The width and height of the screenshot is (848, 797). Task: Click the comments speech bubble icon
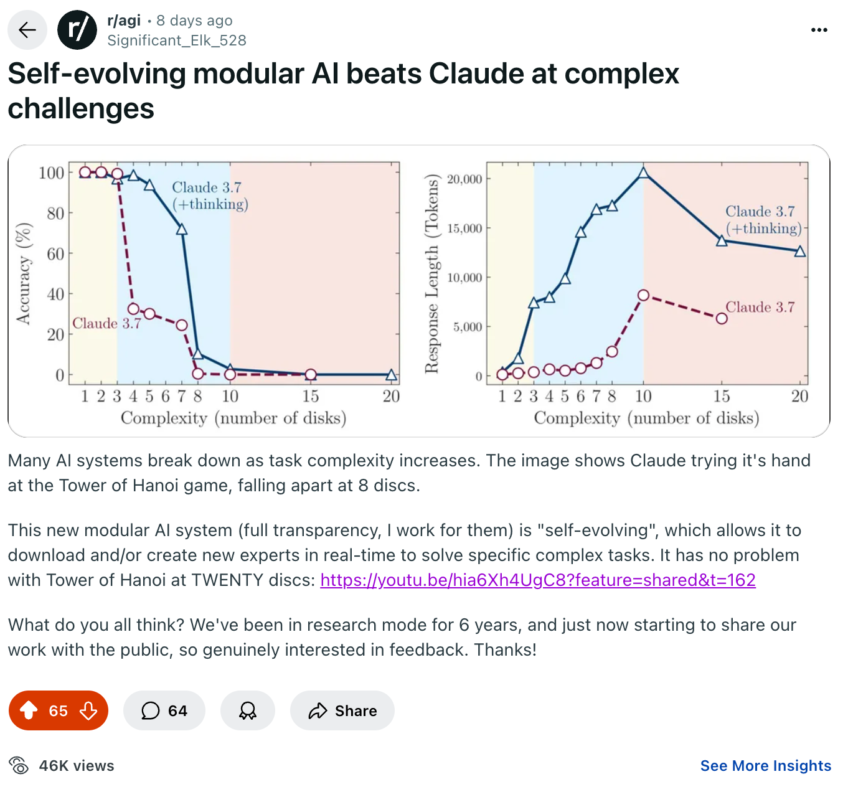pyautogui.click(x=151, y=710)
